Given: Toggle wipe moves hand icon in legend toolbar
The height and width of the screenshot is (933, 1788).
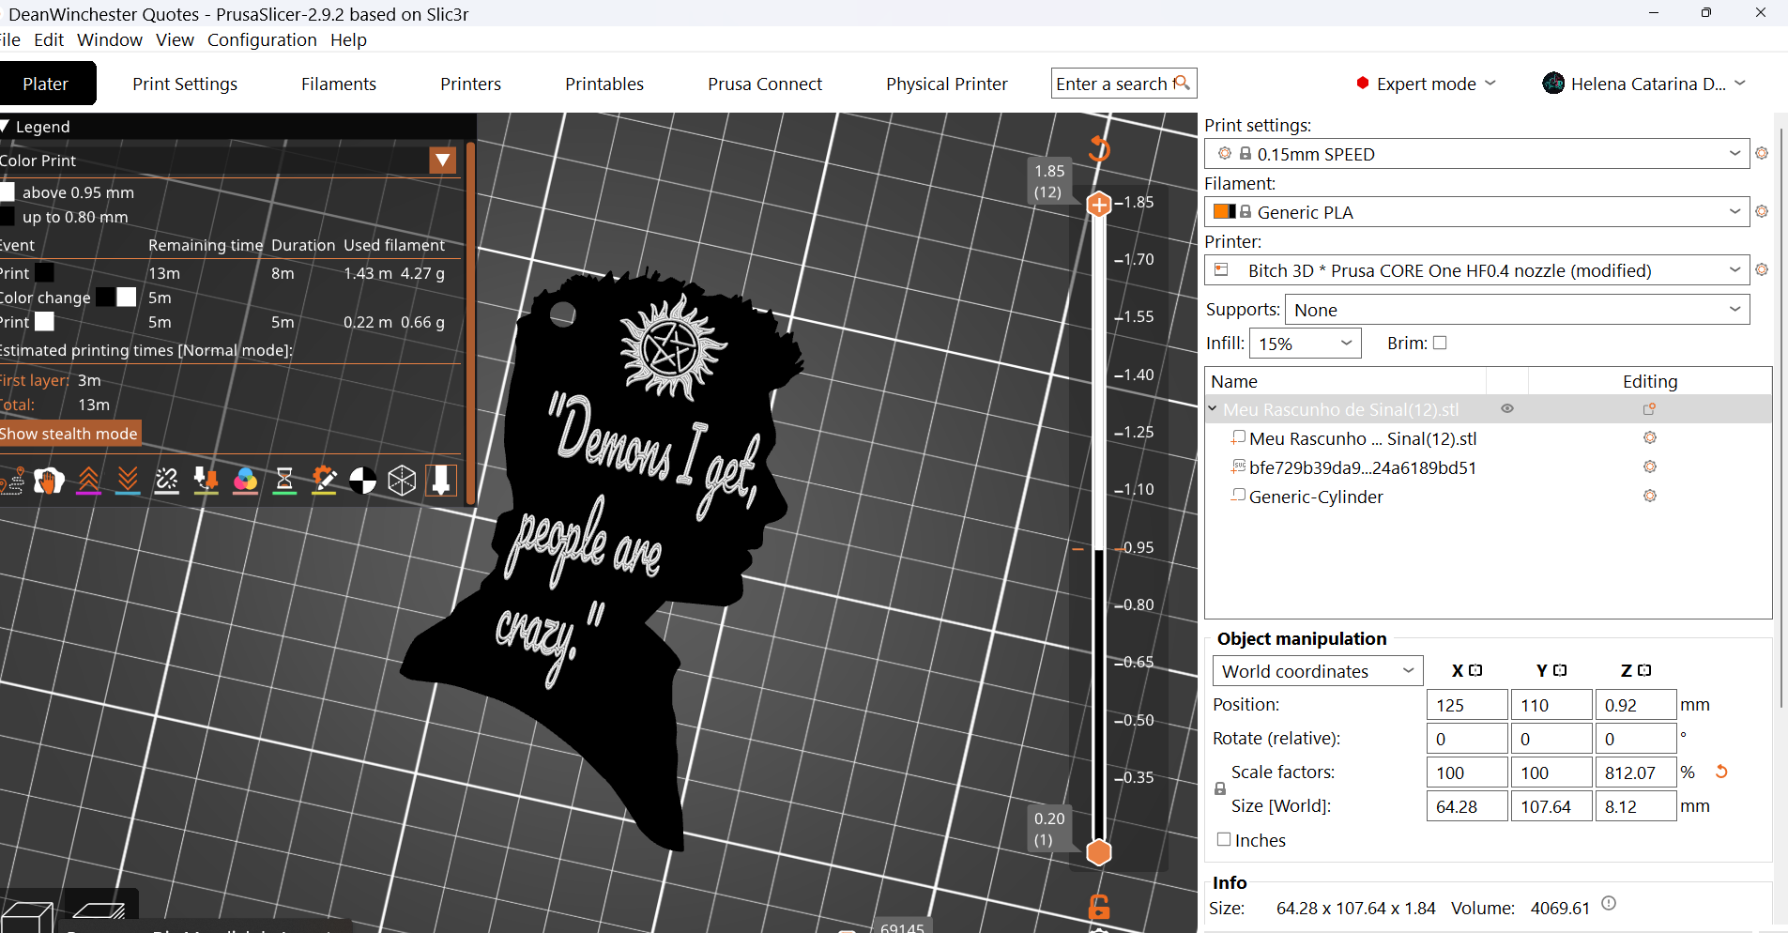Looking at the screenshot, I should pos(49,482).
